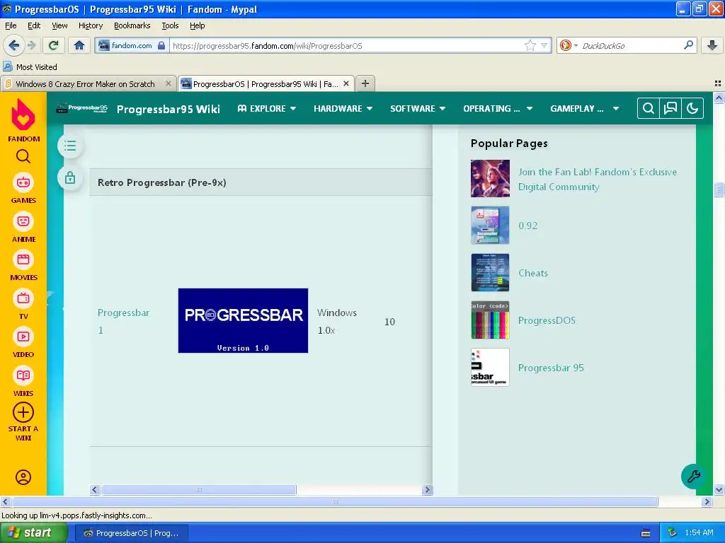This screenshot has height=543, width=725.
Task: Click the browser forward arrow
Action: (x=31, y=45)
